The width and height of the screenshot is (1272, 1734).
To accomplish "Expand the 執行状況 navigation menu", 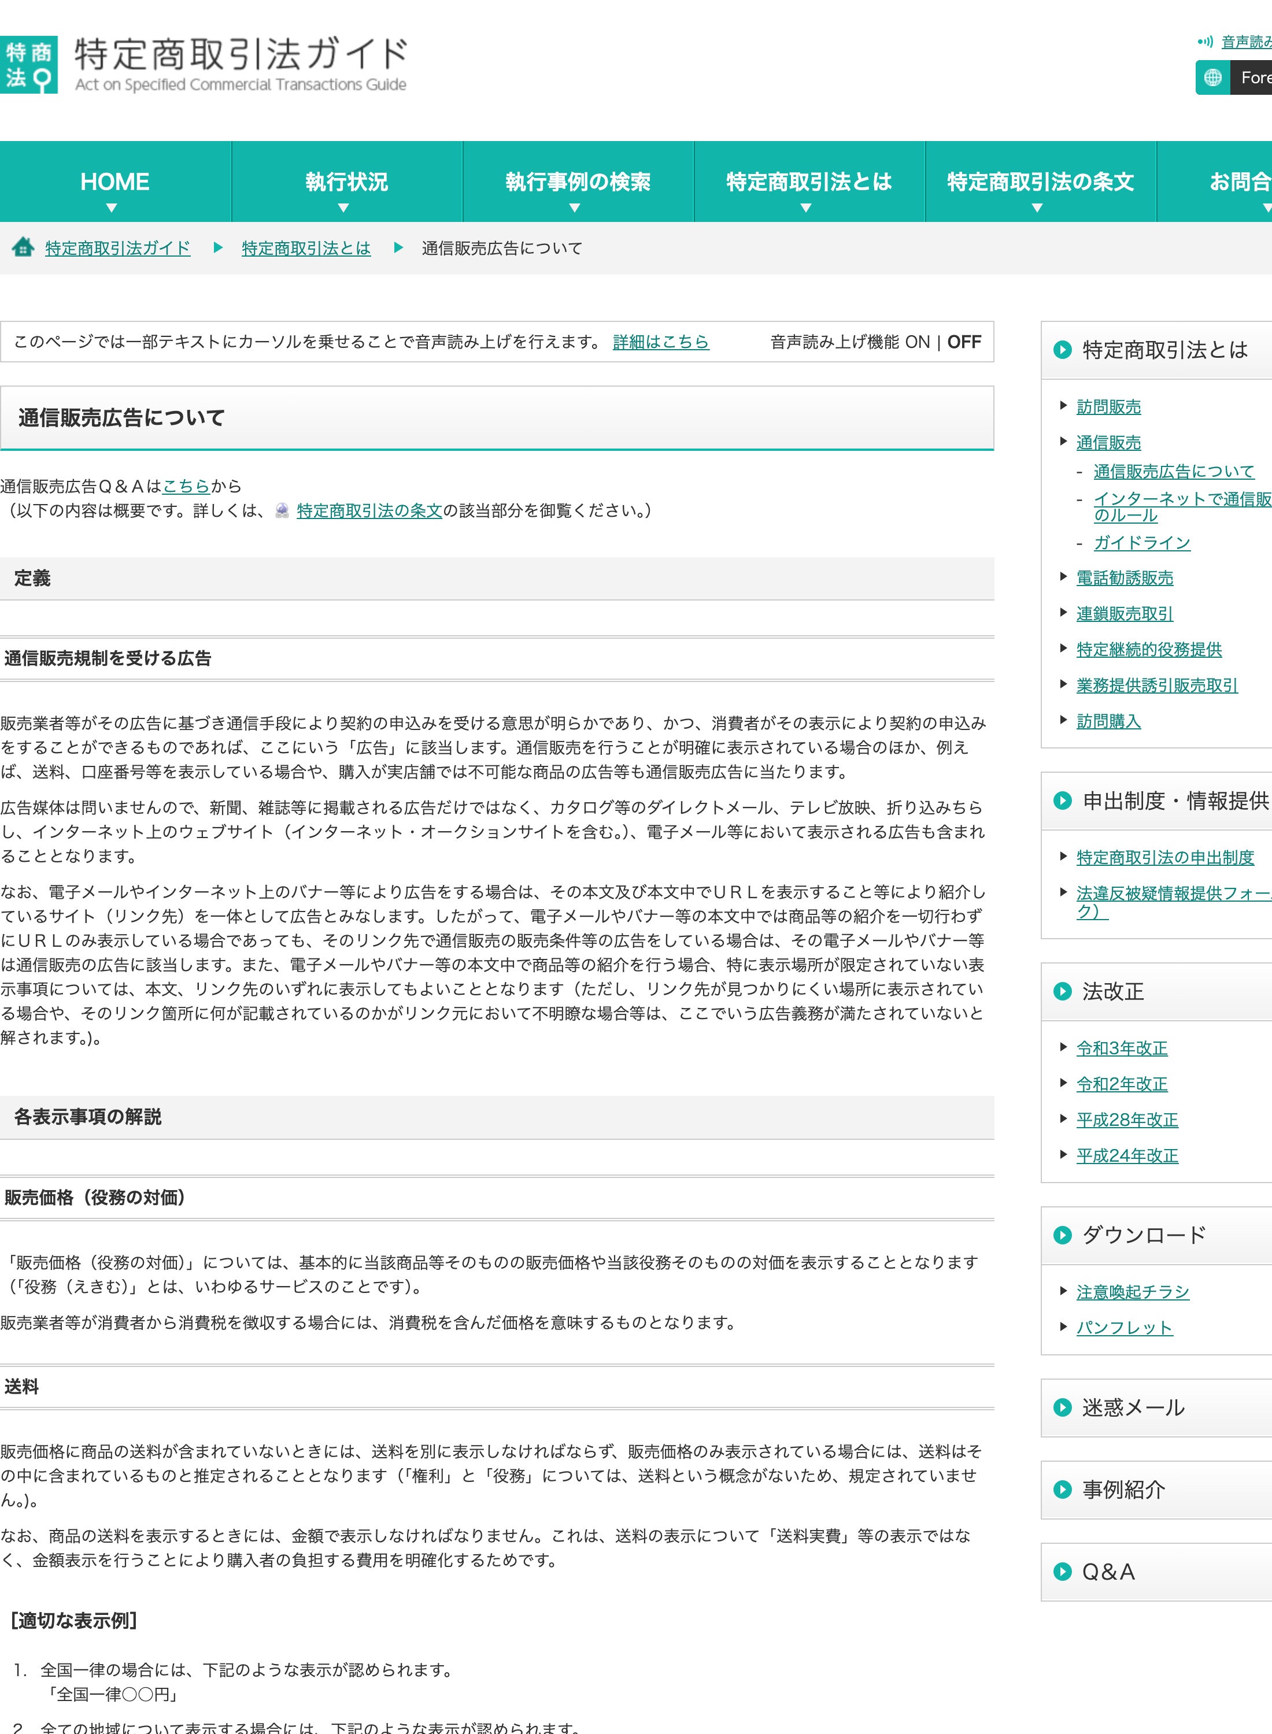I will [x=346, y=183].
